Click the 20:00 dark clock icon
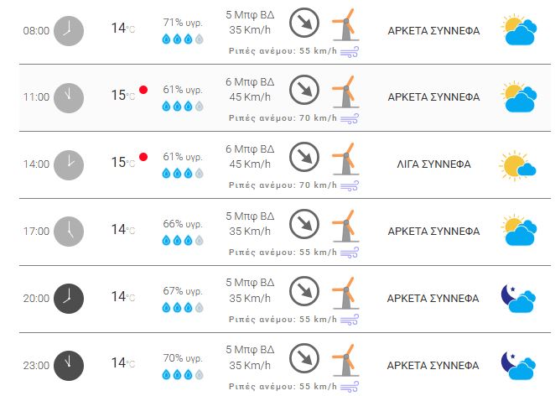 69,299
